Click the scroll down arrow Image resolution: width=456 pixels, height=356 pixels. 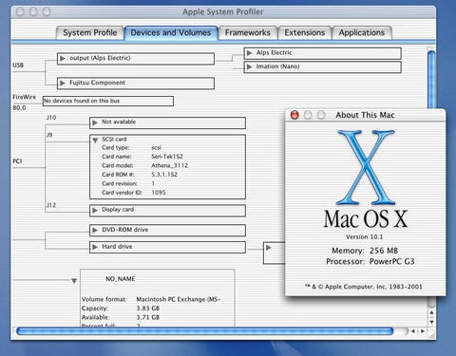click(x=431, y=322)
